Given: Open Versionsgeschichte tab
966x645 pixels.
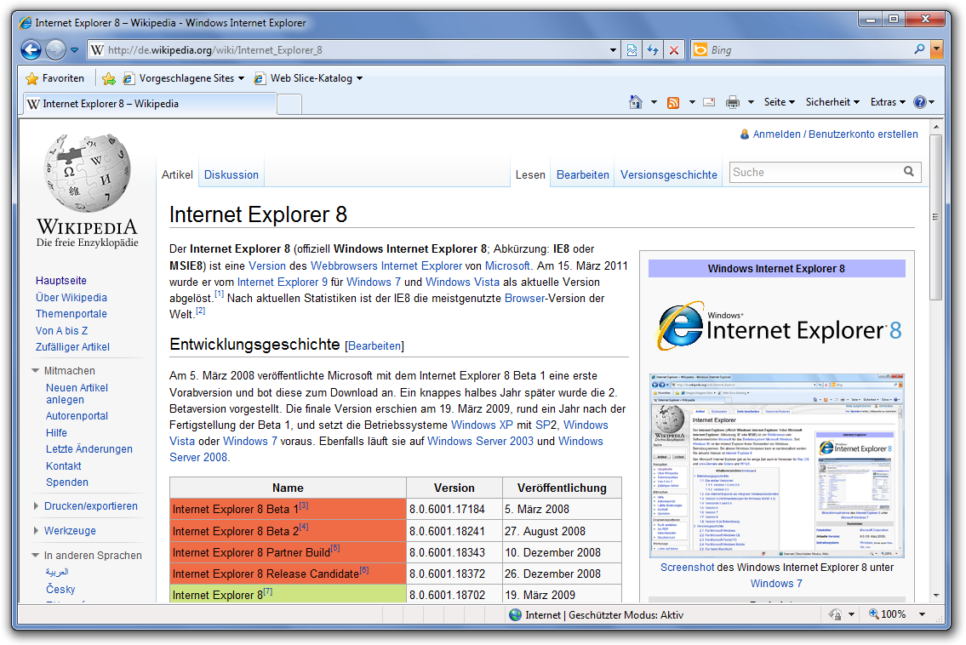Looking at the screenshot, I should click(668, 175).
